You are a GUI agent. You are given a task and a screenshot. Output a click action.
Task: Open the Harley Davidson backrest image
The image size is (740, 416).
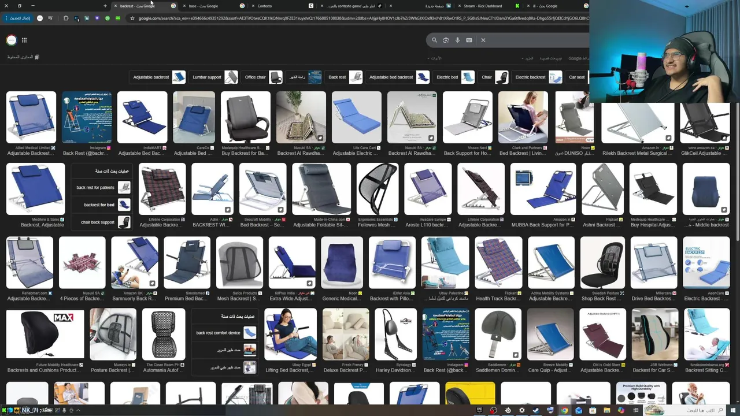[395, 335]
